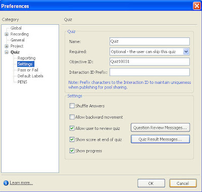Click the Cancel button

[x=183, y=183]
